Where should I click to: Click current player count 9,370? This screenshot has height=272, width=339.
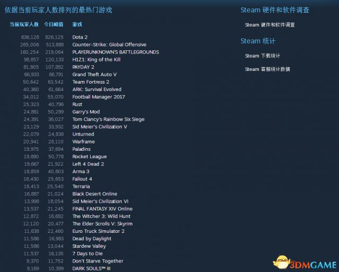(32, 261)
